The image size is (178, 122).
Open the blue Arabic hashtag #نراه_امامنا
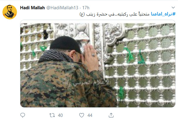(x=163, y=14)
